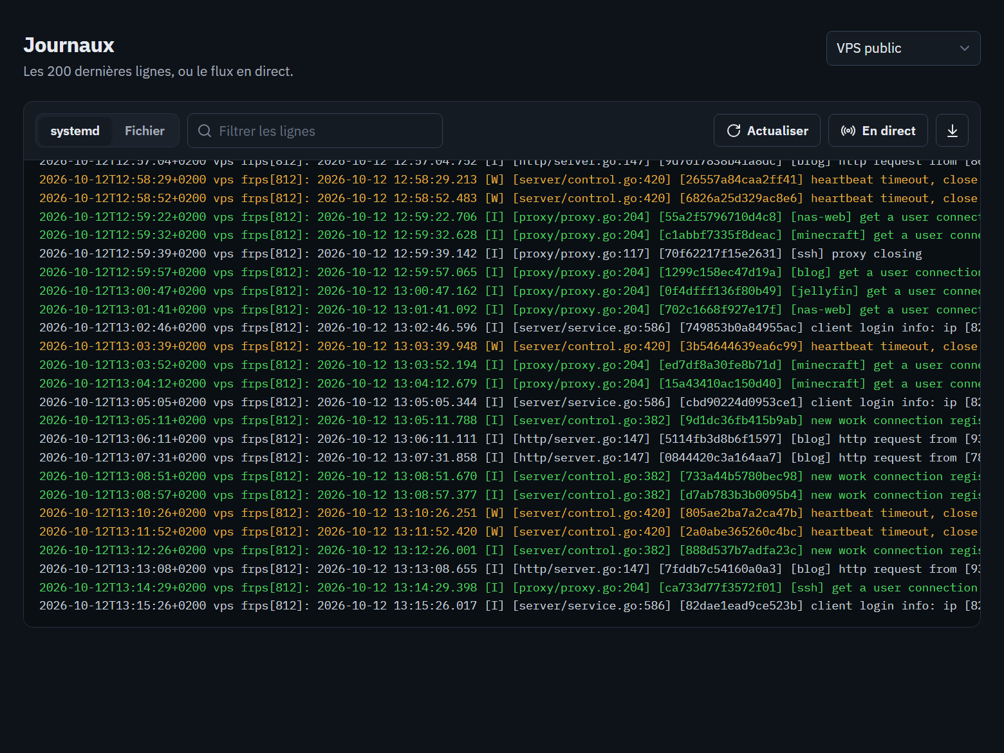Switch to the systemd tab

(x=75, y=131)
